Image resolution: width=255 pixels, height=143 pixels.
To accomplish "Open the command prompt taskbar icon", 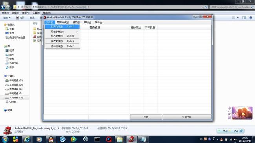I will 97,139.
